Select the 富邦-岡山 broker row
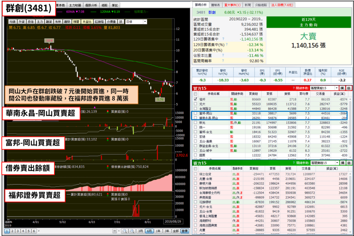The height and width of the screenshot is (236, 354). point(270,113)
